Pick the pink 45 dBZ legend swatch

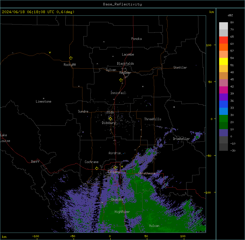pyautogui.click(x=223, y=83)
